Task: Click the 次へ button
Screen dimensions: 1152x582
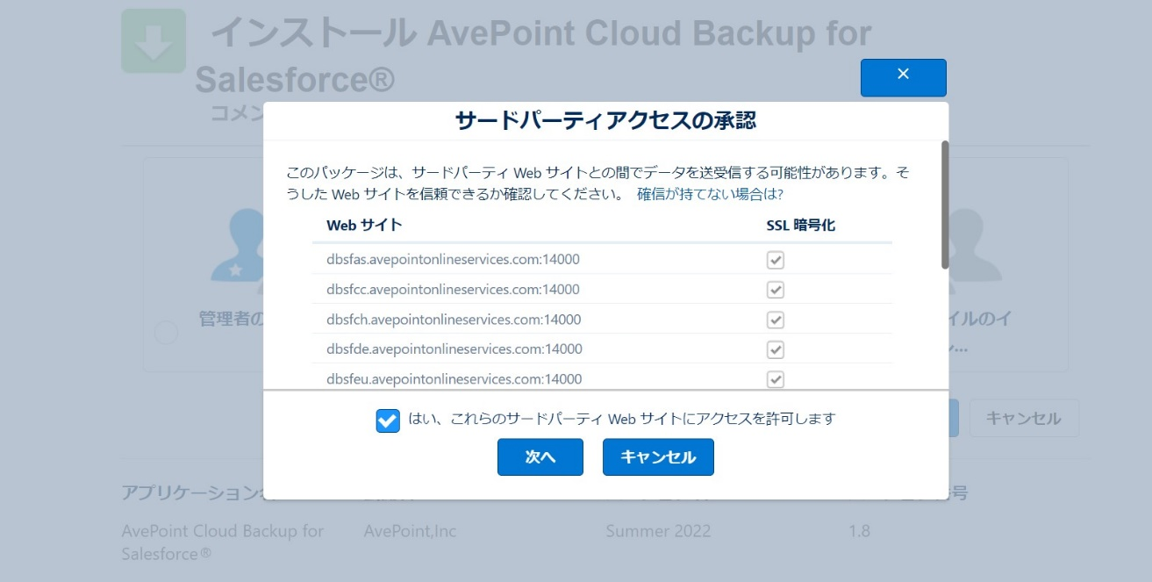Action: tap(540, 456)
